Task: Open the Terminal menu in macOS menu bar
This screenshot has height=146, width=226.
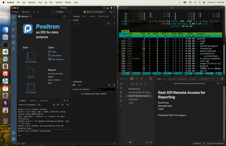Action: click(x=59, y=3)
